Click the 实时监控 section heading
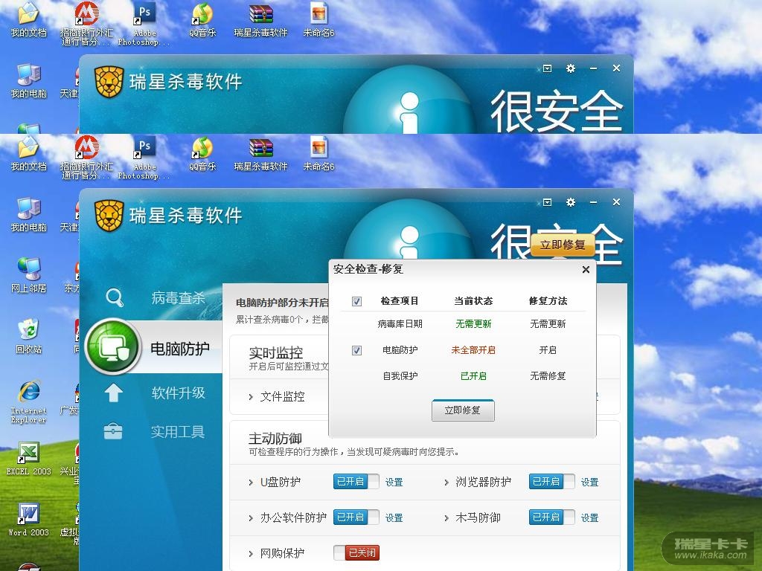Viewport: 762px width, 571px height. [275, 352]
